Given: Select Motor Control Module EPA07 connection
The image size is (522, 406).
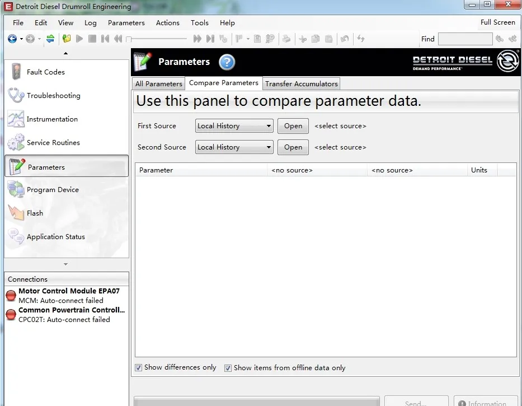Looking at the screenshot, I should [x=67, y=296].
